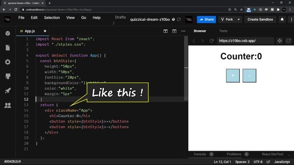The height and width of the screenshot is (165, 294).
Task: Reload the Chrome page
Action: pyautogui.click(x=16, y=10)
